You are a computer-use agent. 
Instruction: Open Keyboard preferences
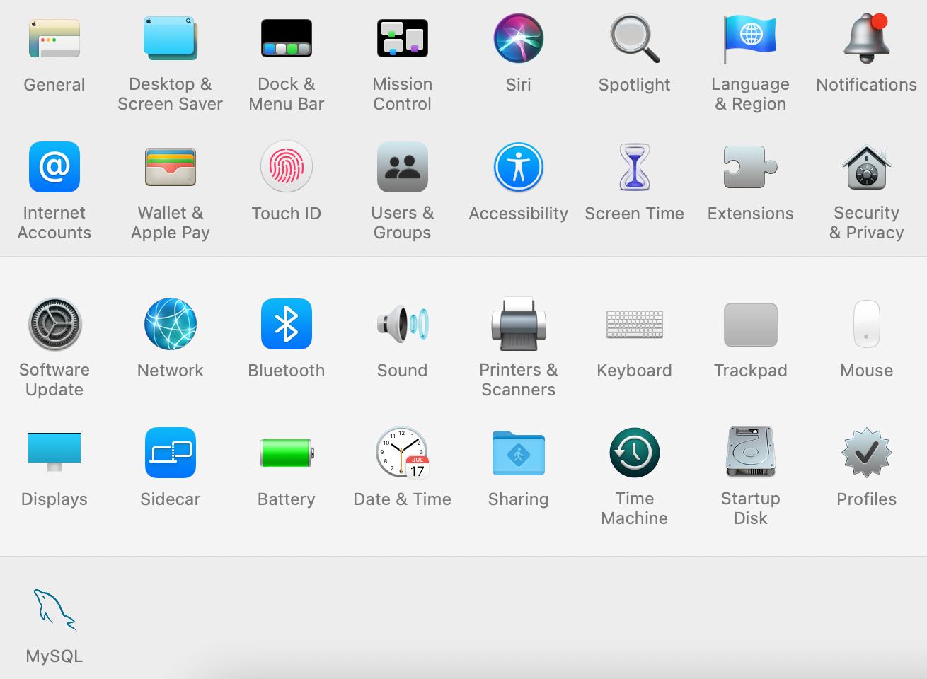[635, 325]
